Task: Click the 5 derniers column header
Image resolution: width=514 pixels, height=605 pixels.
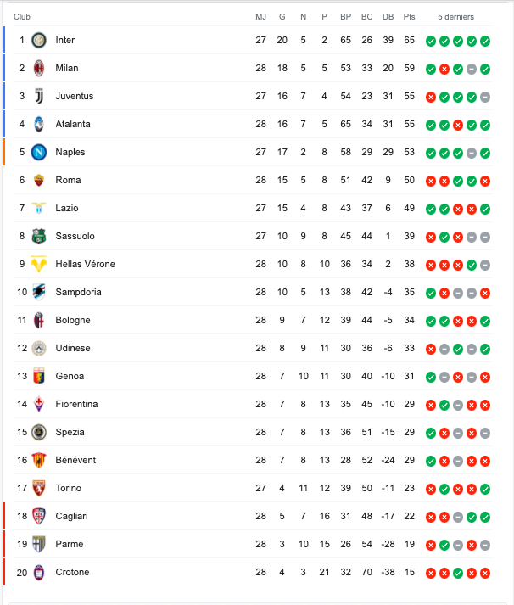Action: coord(455,17)
